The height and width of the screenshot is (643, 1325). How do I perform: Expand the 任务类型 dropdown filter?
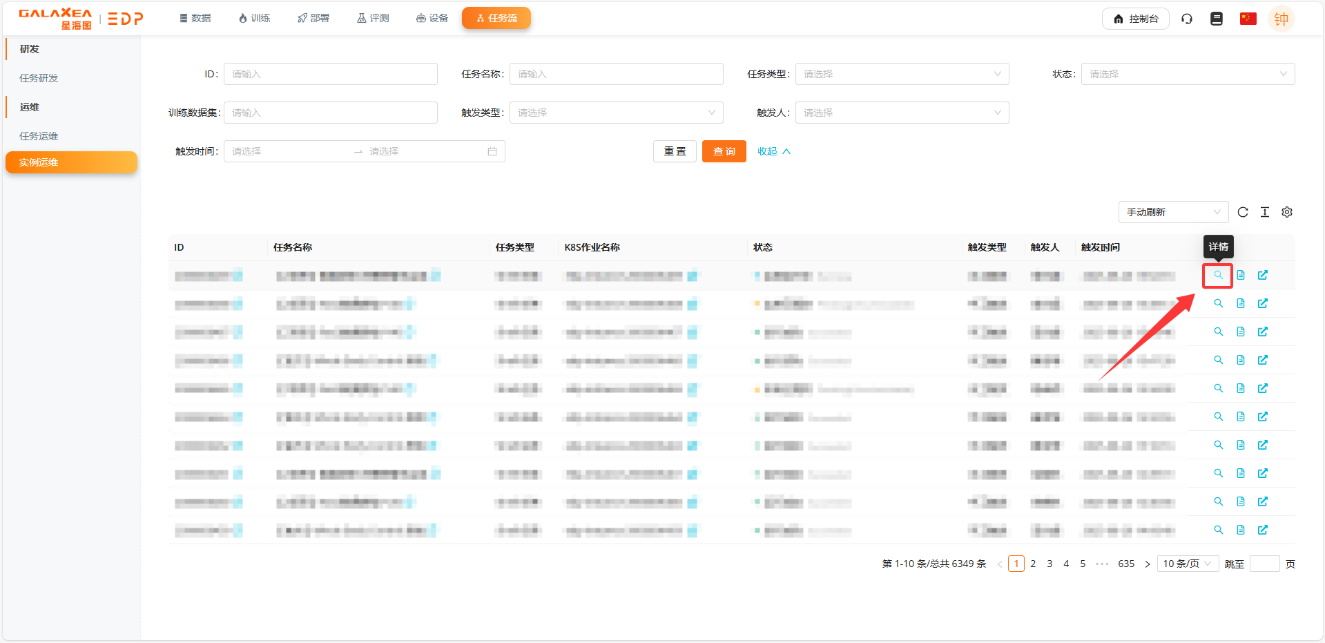click(x=901, y=75)
